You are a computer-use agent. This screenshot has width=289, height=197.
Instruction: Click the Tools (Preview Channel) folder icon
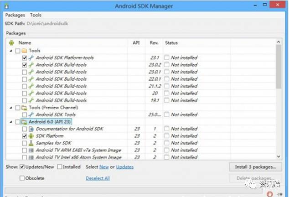click(24, 108)
